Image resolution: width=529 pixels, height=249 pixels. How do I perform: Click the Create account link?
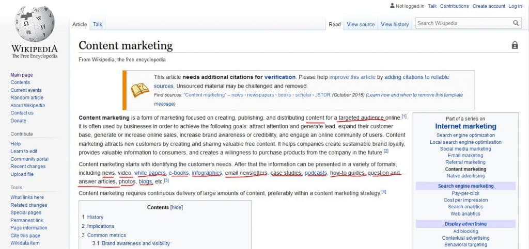click(x=489, y=6)
